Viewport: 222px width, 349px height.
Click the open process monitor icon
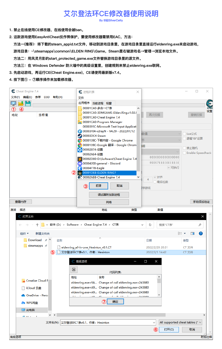[x=14, y=103]
